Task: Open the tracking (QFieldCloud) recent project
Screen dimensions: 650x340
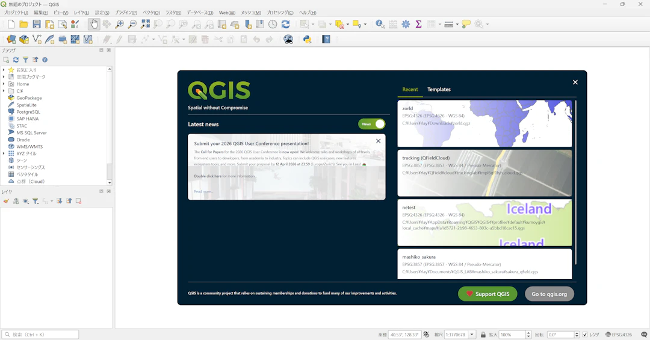Action: (484, 173)
